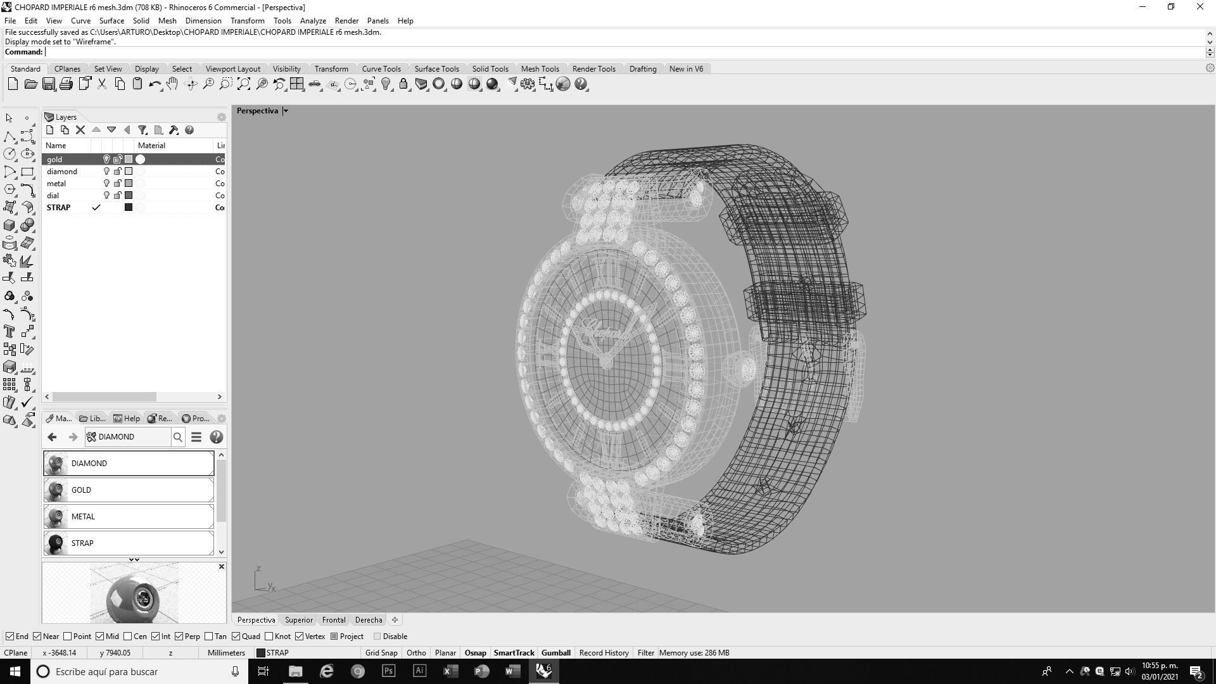Open the Perspectiva viewport dropdown arrow
The image size is (1216, 684).
coord(286,111)
